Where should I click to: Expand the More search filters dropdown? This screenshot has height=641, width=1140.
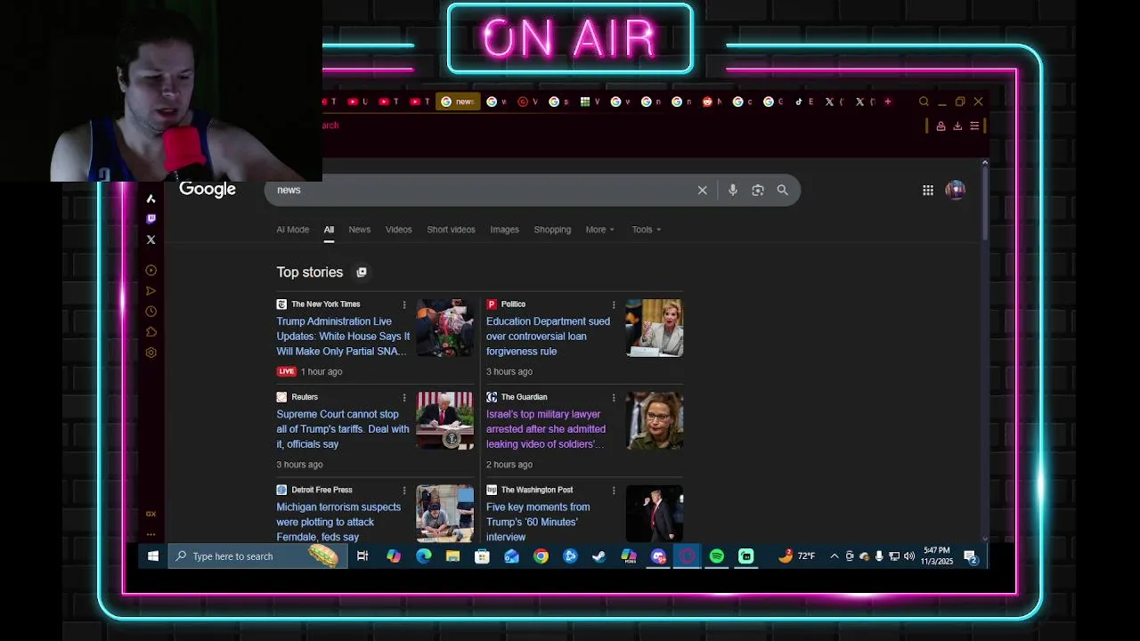coord(599,230)
